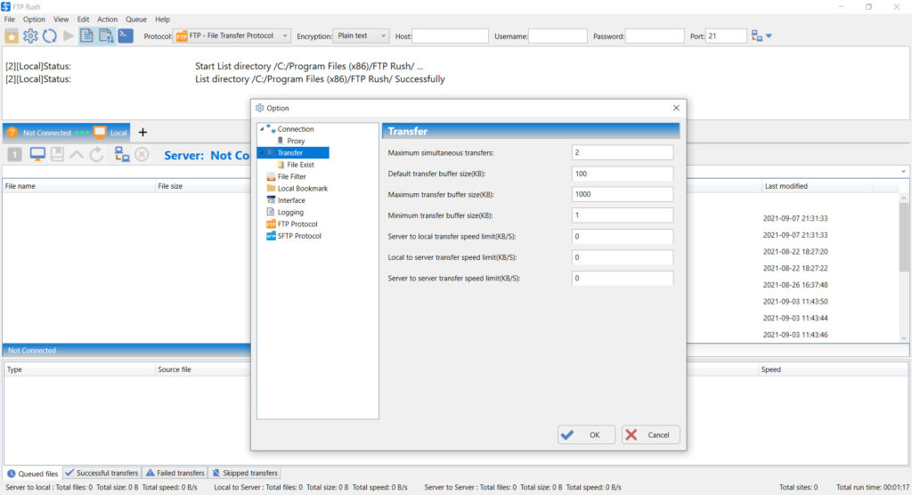Select SFTP Protocol in the Option tree
912x495 pixels.
[299, 236]
